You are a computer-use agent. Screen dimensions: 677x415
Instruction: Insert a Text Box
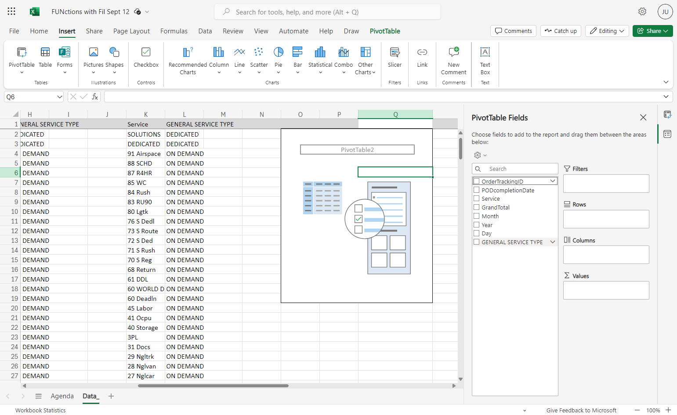485,60
